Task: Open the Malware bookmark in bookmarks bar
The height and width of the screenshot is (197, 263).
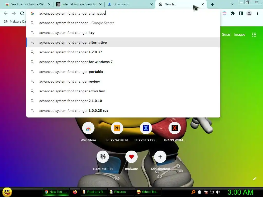Action: click(x=15, y=22)
